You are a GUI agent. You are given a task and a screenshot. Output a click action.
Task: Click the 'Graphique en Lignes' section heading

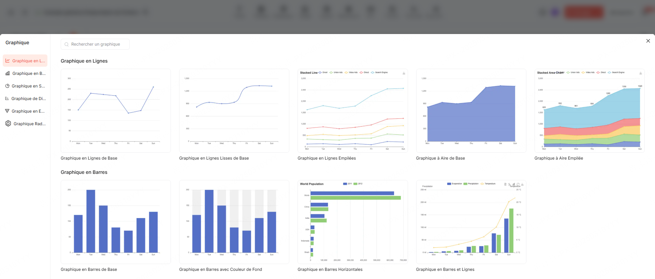coord(84,61)
